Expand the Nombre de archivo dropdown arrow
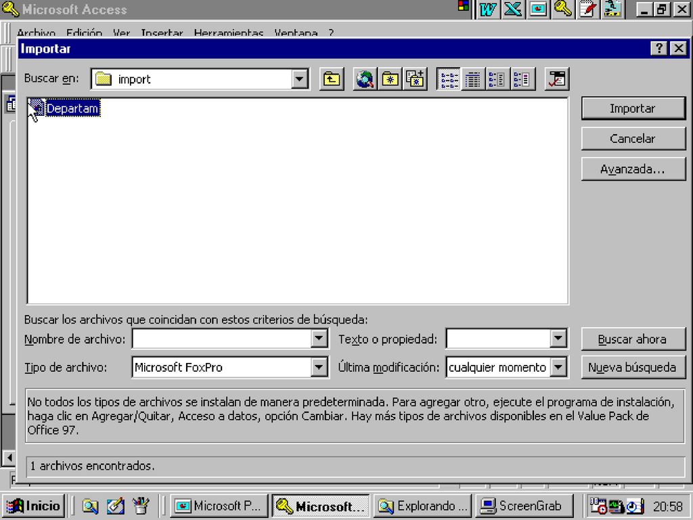This screenshot has height=520, width=693. click(318, 339)
